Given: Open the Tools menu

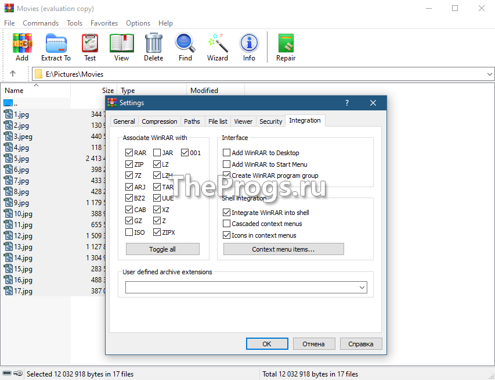Looking at the screenshot, I should (74, 23).
